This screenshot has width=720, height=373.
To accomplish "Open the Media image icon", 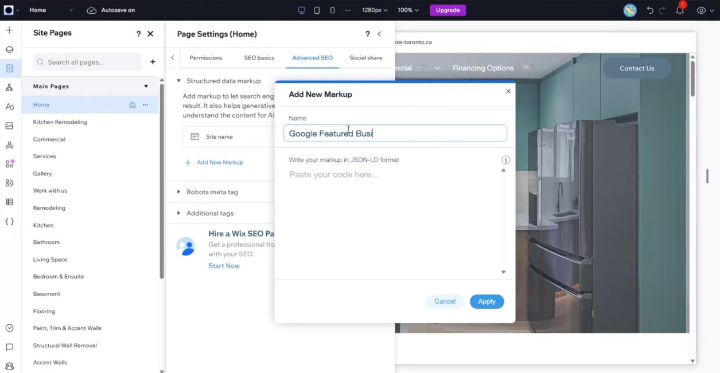I will pos(9,125).
